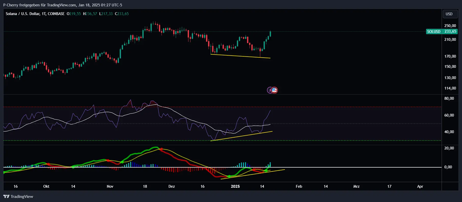This screenshot has height=202, width=462.
Task: Click the 150,00 price axis label
Action: pyautogui.click(x=450, y=67)
